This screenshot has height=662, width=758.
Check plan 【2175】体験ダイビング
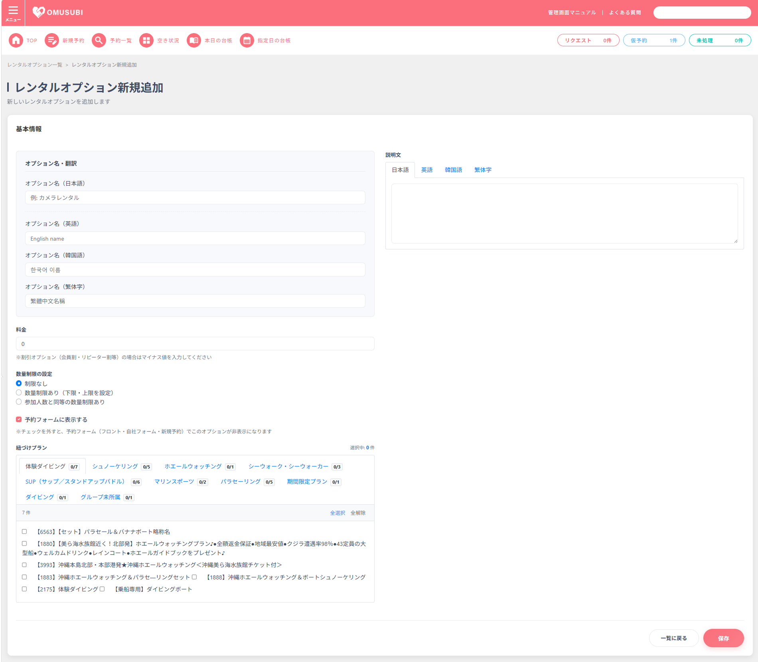(x=24, y=589)
